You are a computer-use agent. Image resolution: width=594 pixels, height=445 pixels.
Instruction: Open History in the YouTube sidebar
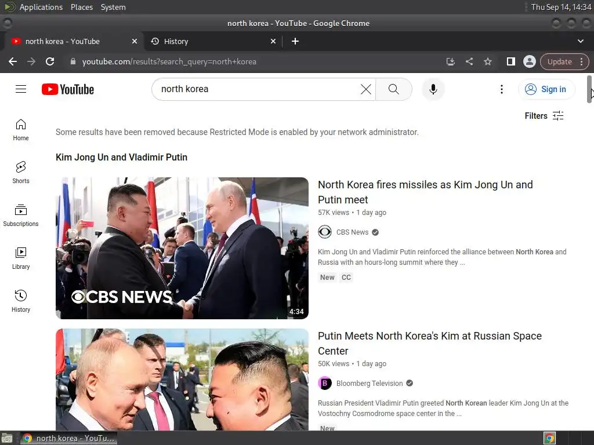21,301
